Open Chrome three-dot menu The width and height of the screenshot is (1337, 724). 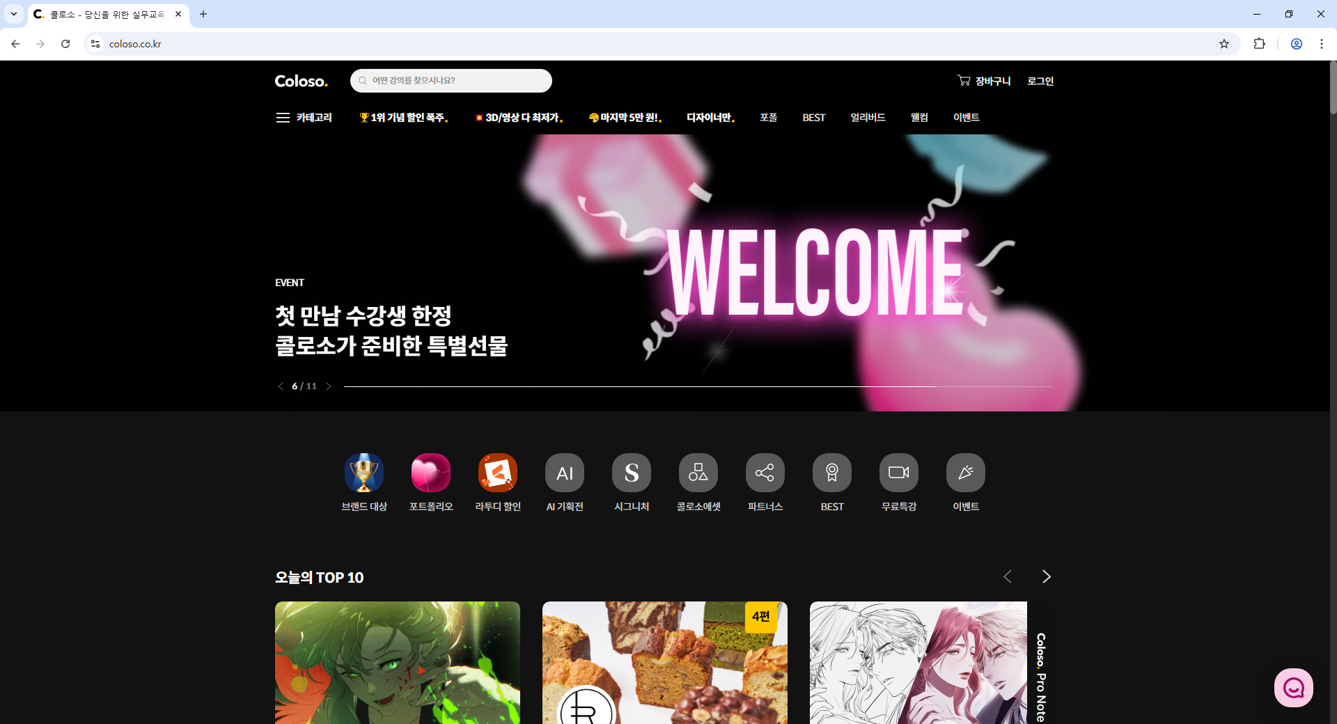(1322, 44)
